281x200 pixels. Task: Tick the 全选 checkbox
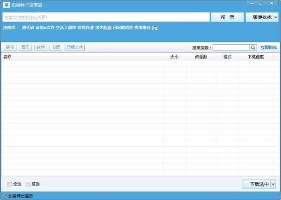point(10,184)
